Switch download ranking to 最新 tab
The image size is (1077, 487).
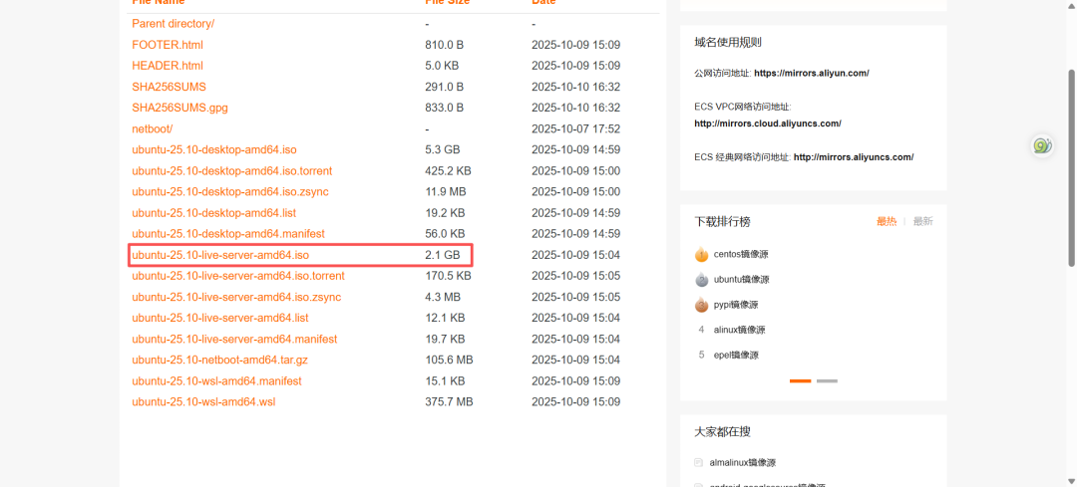tap(923, 221)
